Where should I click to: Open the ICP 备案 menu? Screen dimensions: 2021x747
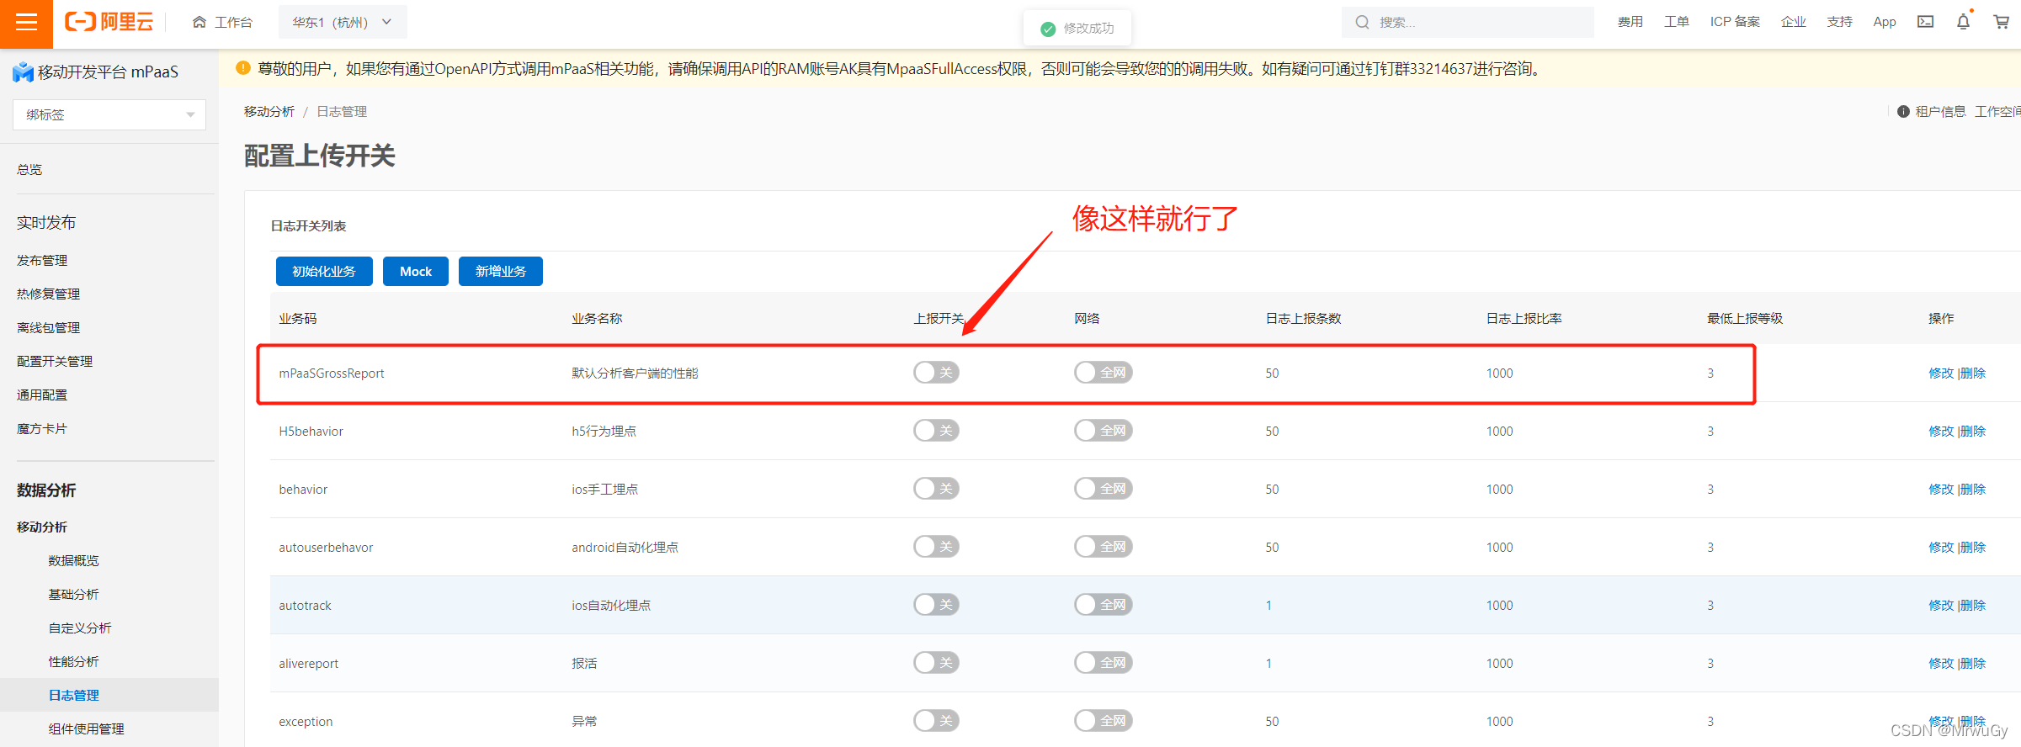(1735, 22)
